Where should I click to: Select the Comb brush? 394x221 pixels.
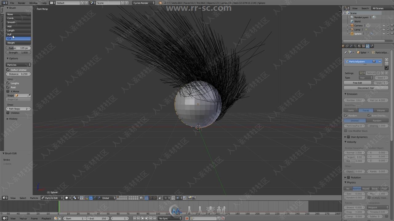[x=18, y=18]
